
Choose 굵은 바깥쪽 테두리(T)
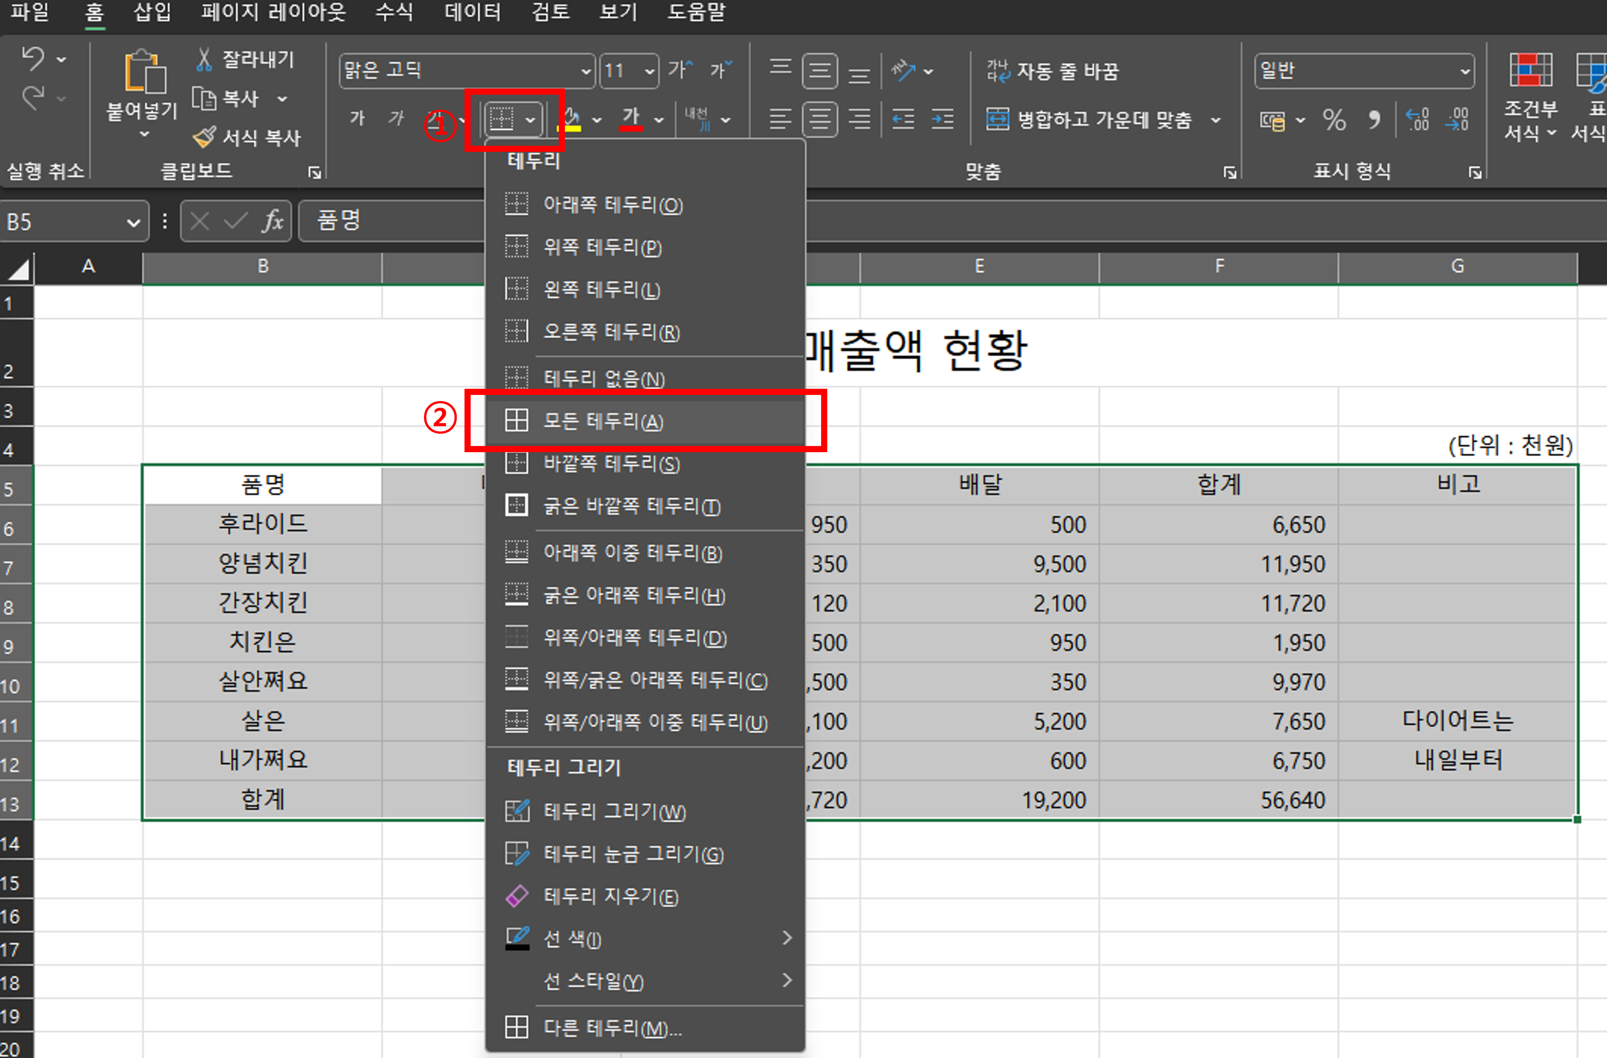[x=645, y=506]
